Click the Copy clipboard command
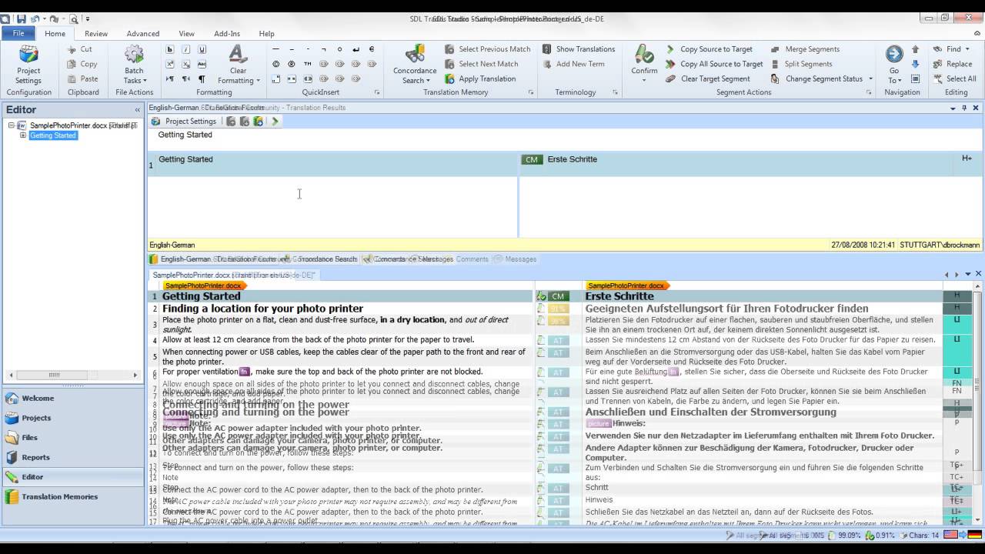This screenshot has height=554, width=985. [x=82, y=64]
